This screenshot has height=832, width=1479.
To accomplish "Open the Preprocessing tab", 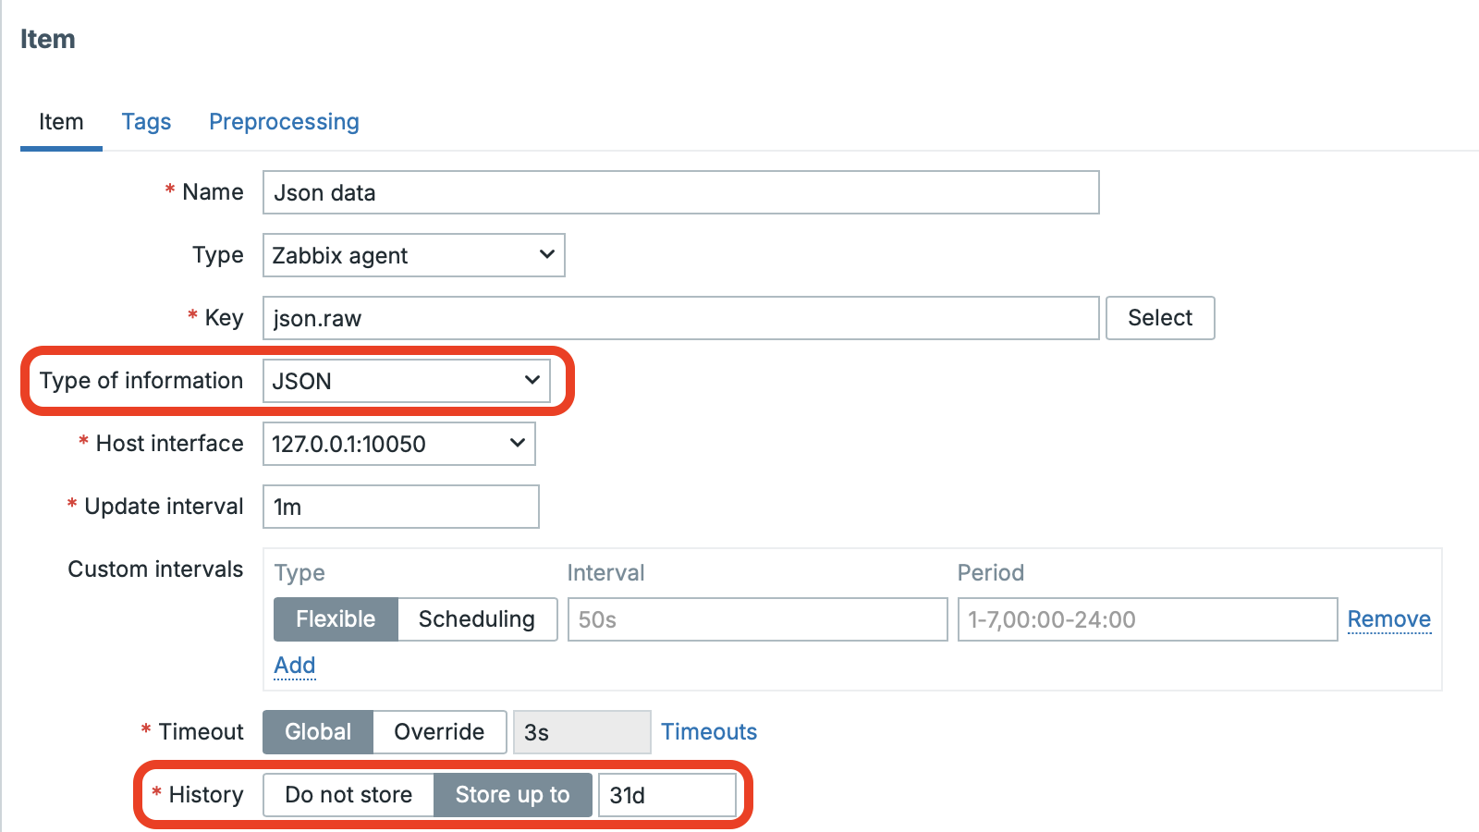I will coord(284,122).
